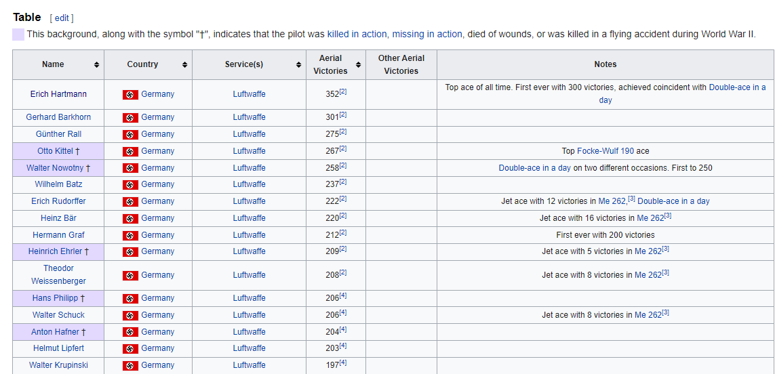Click the flag icon in Günther Rall's row
Screen dimensions: 775x374
(x=130, y=134)
